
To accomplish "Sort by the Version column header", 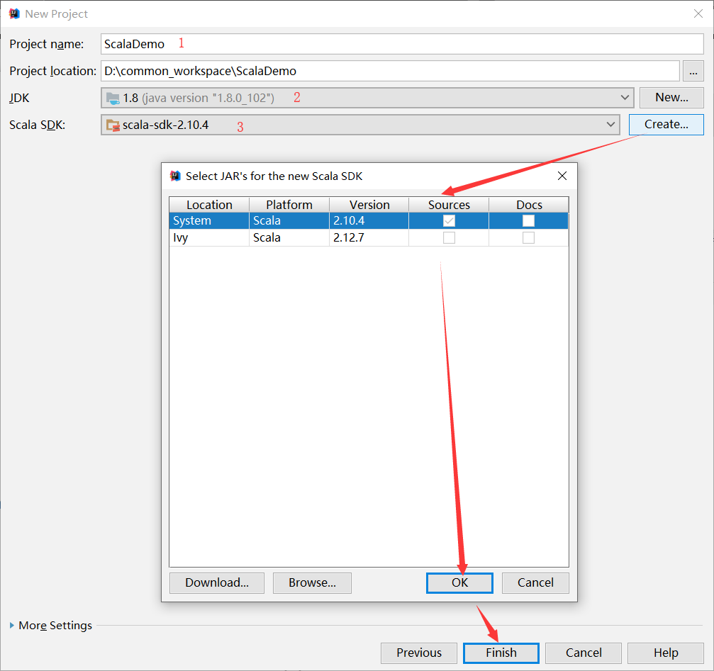I will (x=369, y=205).
